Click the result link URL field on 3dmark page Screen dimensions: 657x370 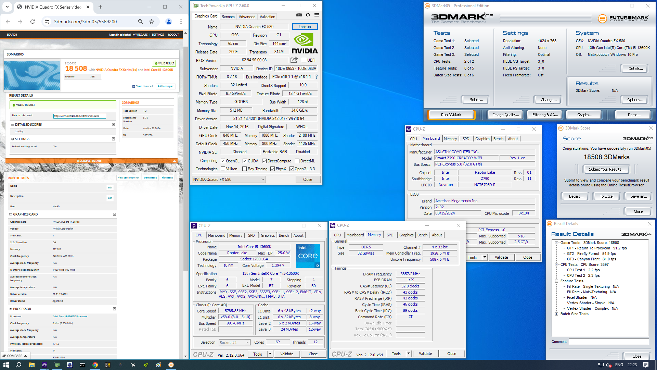[80, 116]
